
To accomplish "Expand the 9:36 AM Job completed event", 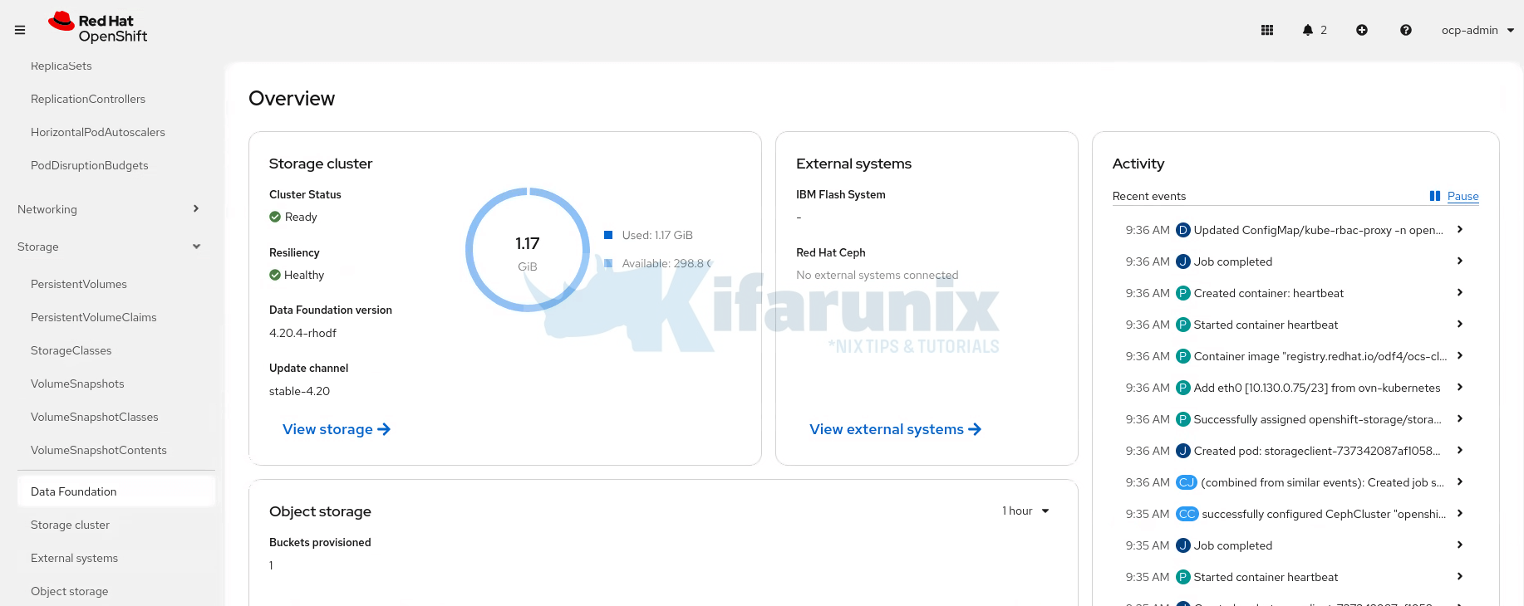I will (1460, 261).
